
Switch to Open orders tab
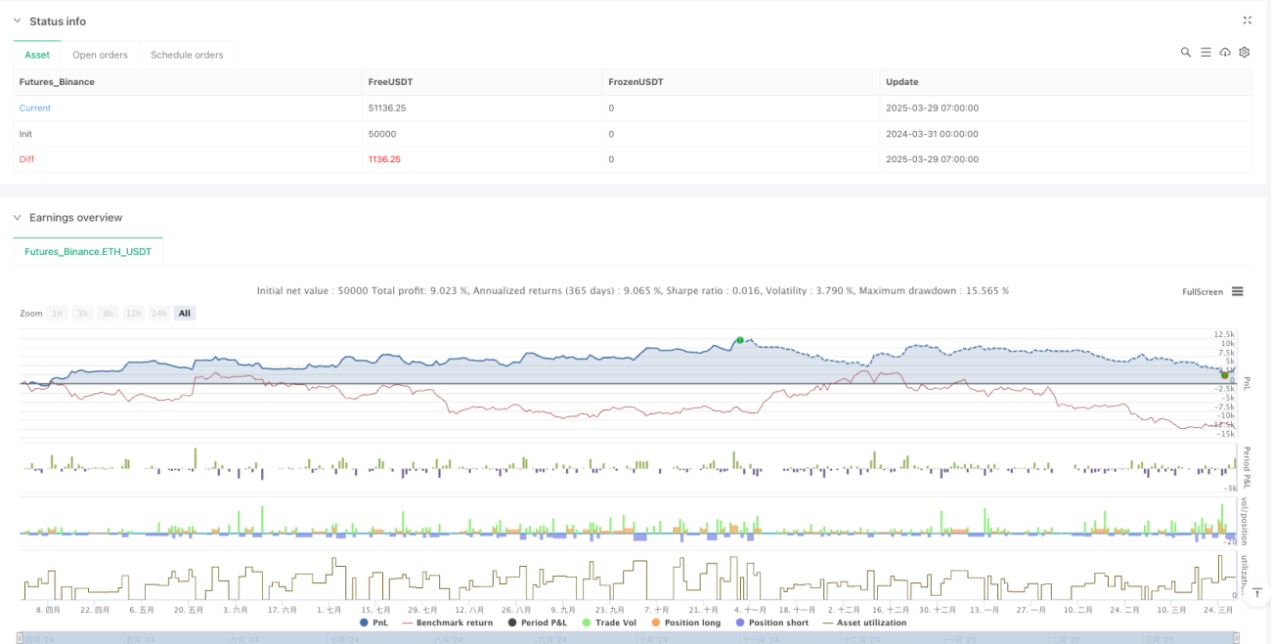[x=100, y=55]
